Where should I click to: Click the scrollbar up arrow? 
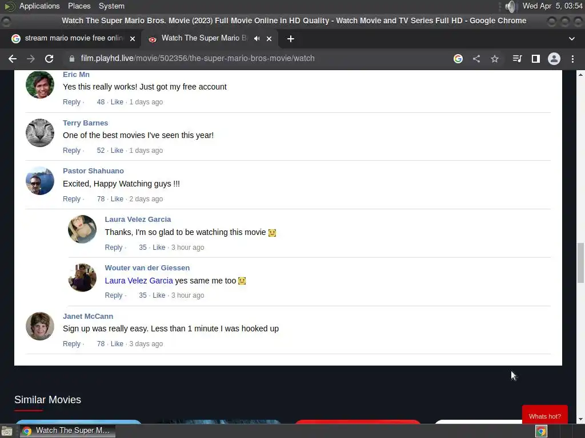point(580,75)
